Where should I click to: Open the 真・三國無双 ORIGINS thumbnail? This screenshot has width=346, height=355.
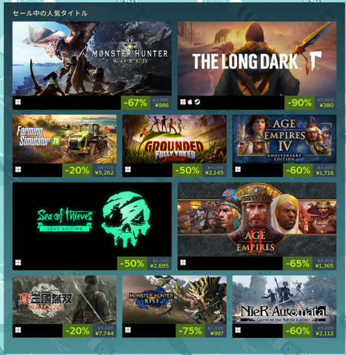65,299
